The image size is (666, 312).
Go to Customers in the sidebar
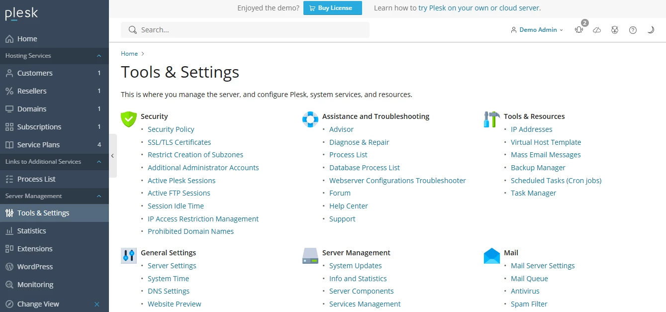[34, 73]
